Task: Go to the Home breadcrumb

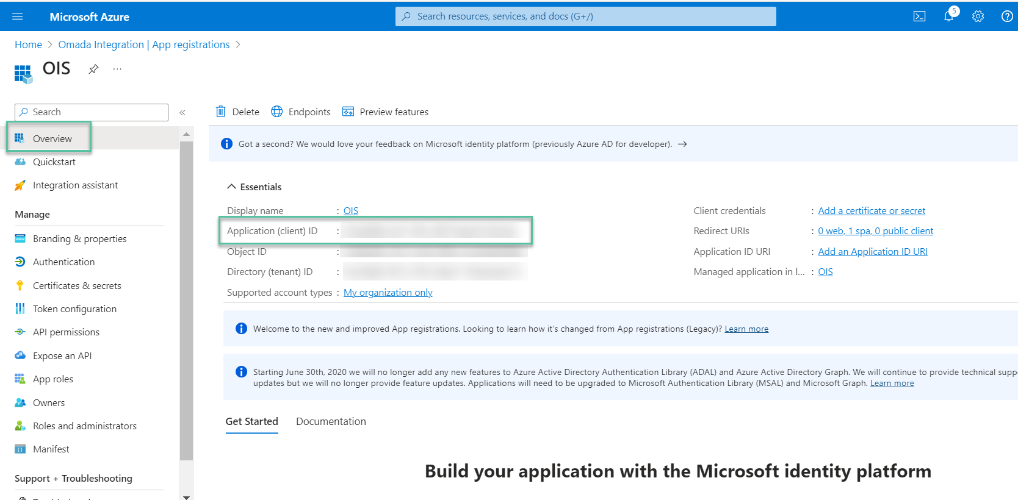Action: [x=28, y=45]
